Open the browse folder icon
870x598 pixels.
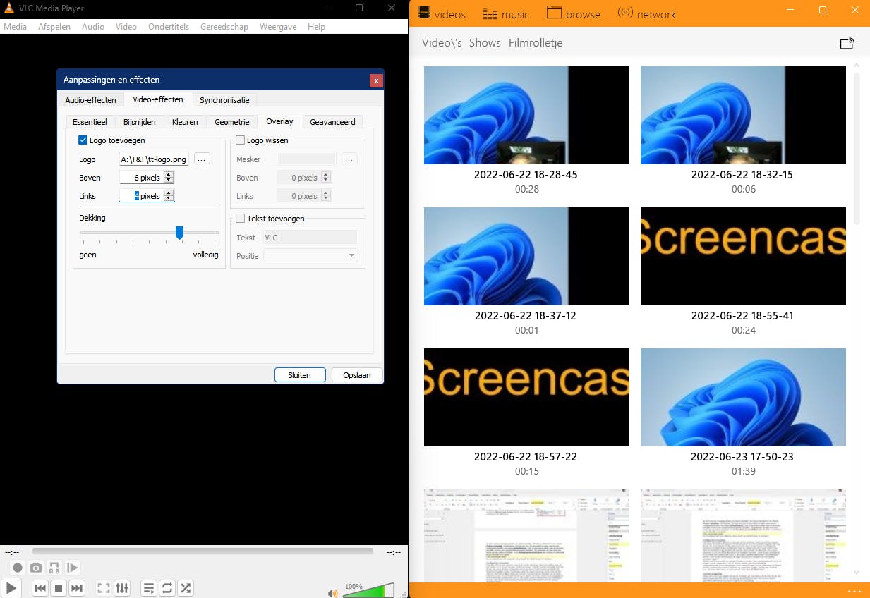(554, 13)
